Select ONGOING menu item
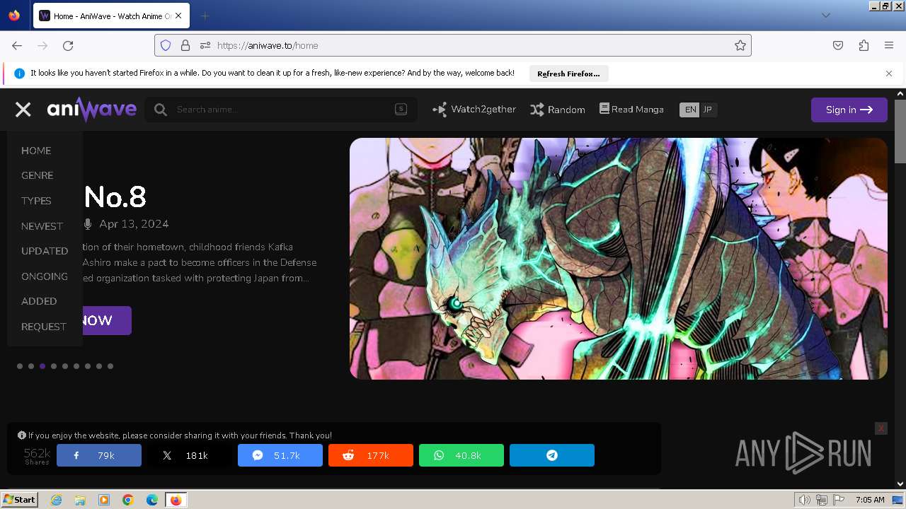This screenshot has height=509, width=906. 45,276
